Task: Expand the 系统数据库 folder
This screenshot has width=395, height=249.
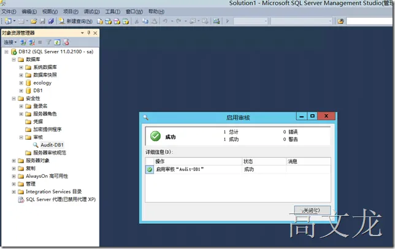Action: coord(21,67)
